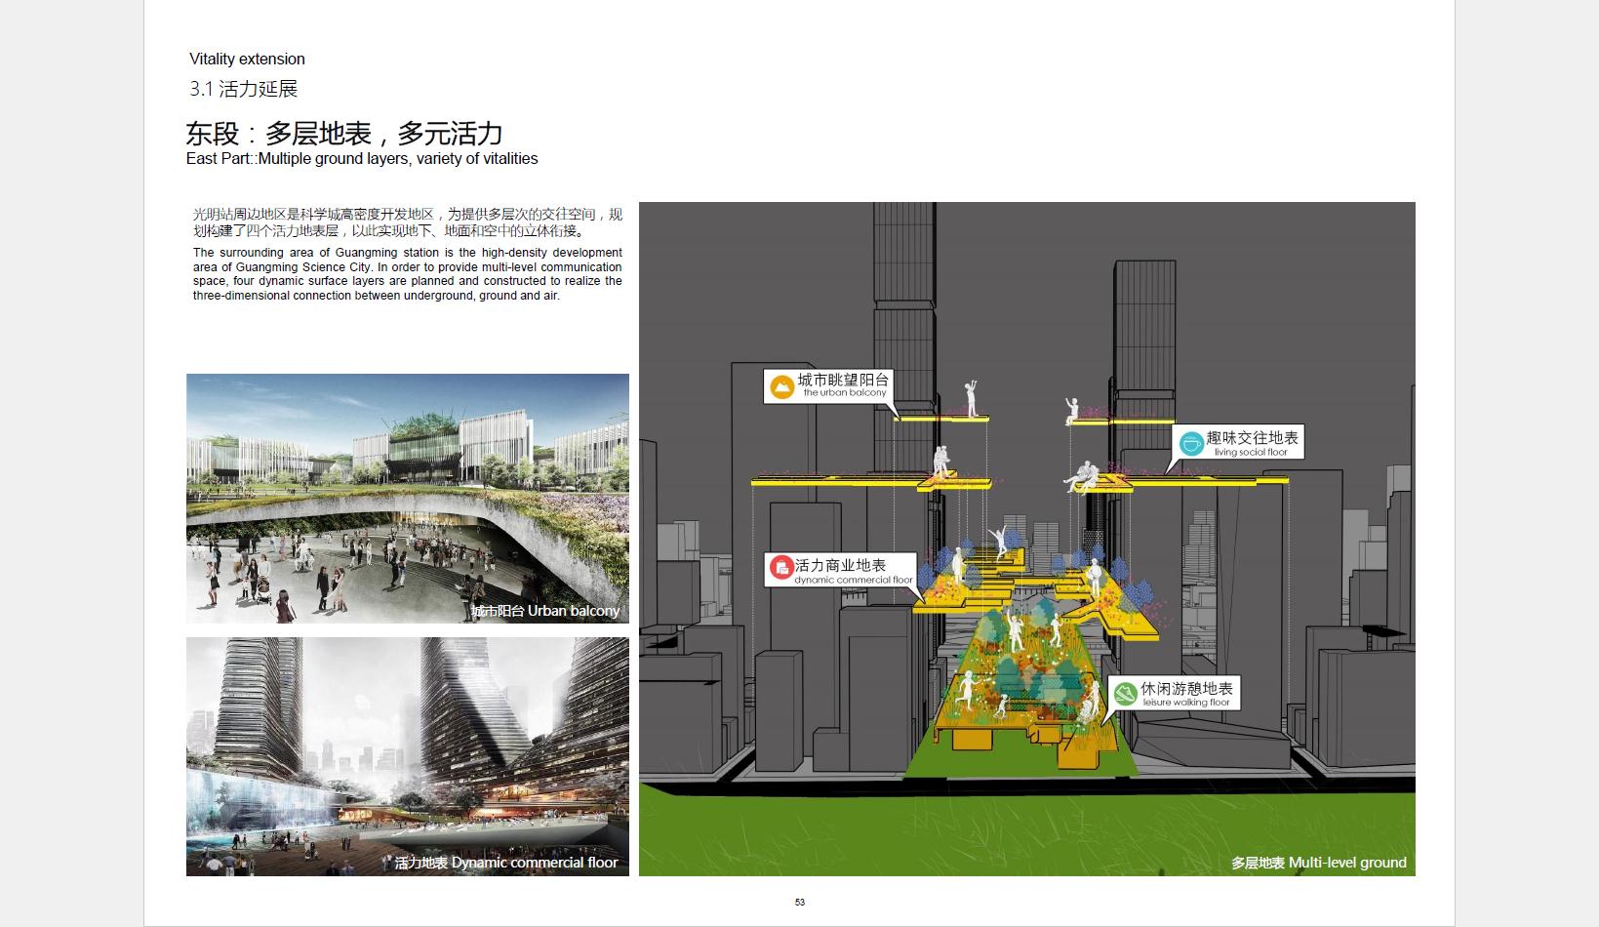Click the '活力地表 Dynamic commercial floor' caption
The height and width of the screenshot is (927, 1599).
click(x=506, y=863)
